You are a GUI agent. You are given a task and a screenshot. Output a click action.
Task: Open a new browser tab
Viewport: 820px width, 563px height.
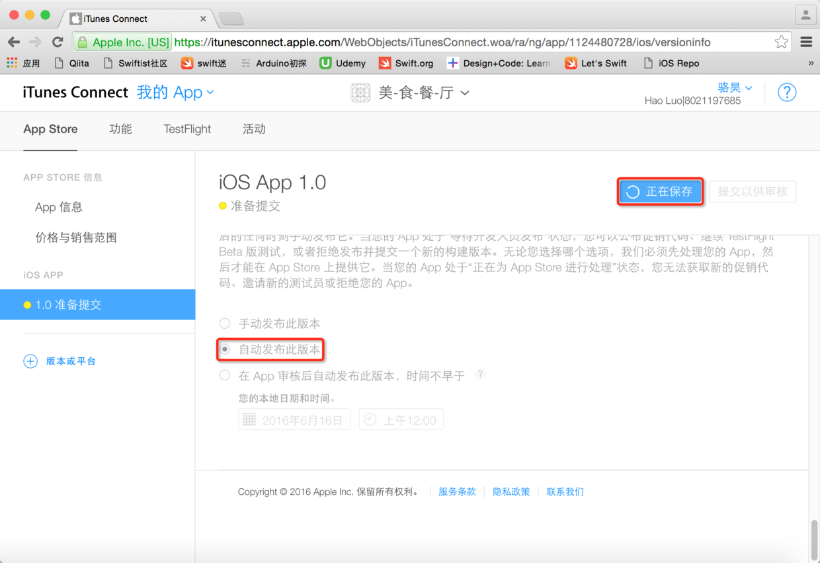[x=231, y=19]
